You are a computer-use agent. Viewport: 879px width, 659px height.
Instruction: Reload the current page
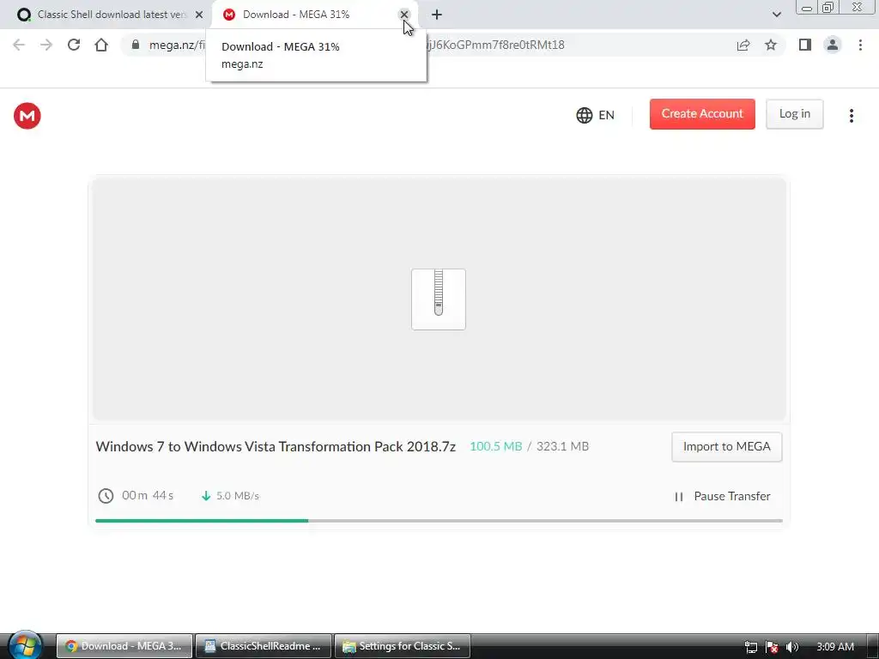pos(74,45)
